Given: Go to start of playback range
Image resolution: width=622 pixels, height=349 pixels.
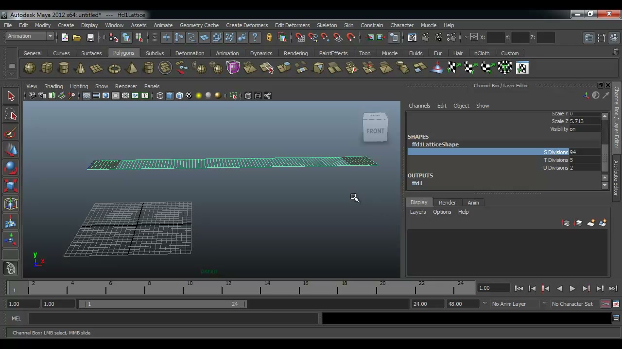Looking at the screenshot, I should [518, 288].
